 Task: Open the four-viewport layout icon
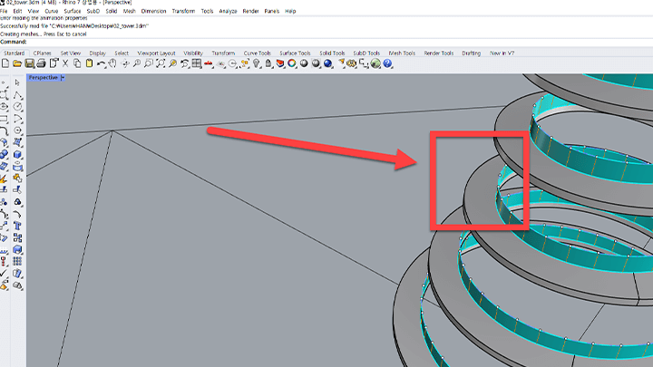point(197,63)
